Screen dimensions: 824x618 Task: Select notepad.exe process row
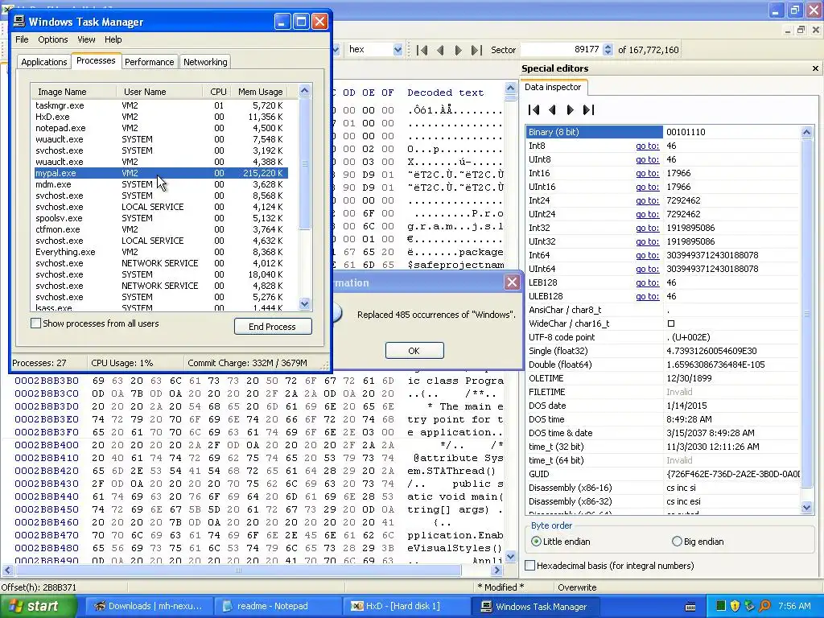[x=159, y=128]
